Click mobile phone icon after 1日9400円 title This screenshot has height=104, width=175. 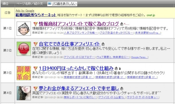[x=120, y=68]
